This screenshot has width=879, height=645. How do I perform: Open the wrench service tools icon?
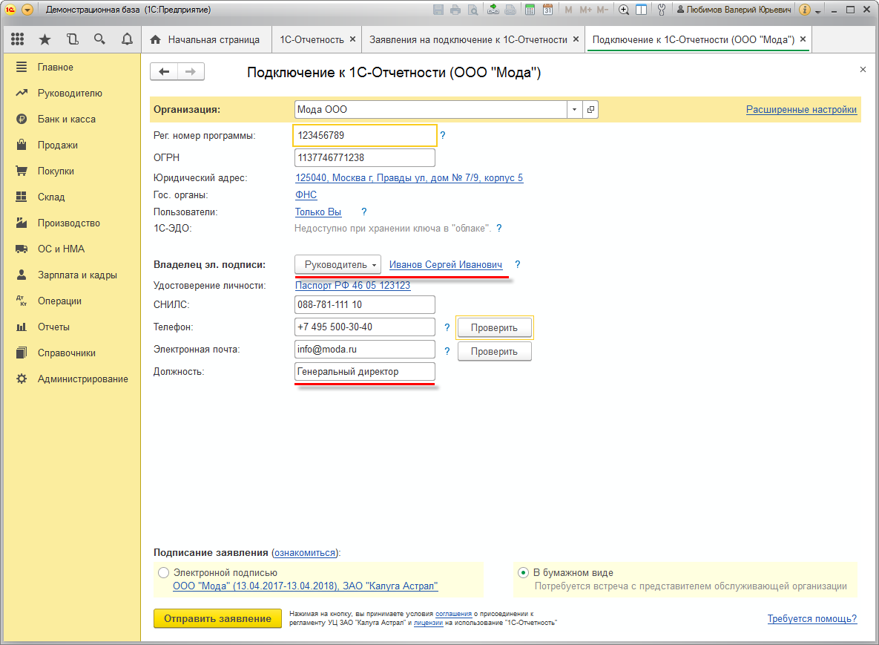[x=662, y=10]
